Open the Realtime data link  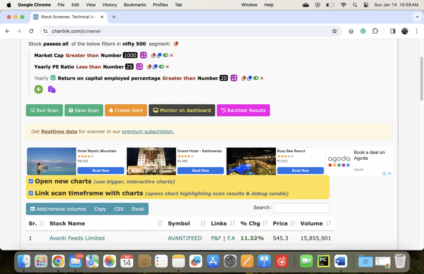(59, 132)
